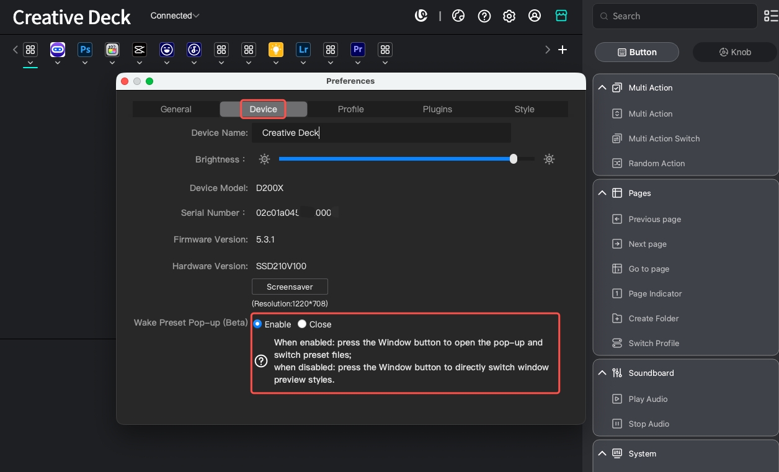
Task: Select the Go to page action
Action: (648, 269)
